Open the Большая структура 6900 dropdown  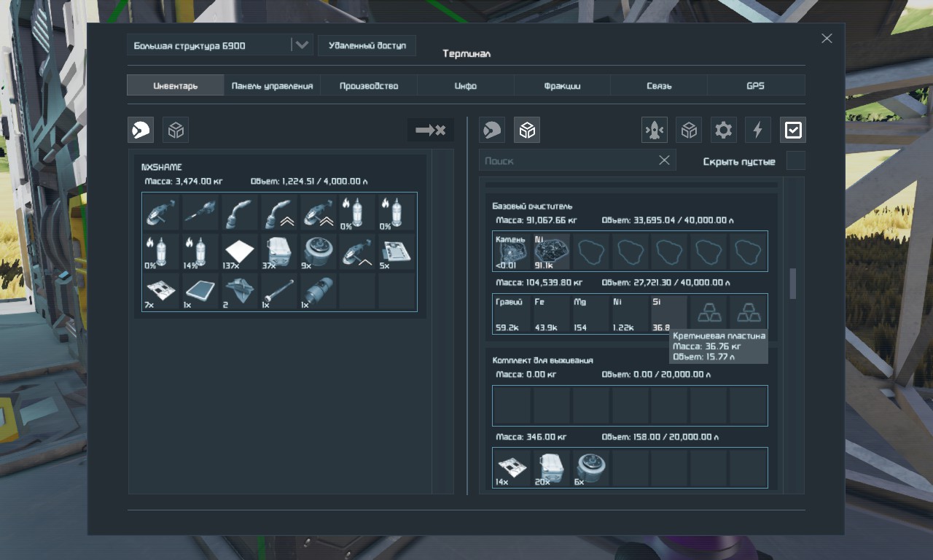pyautogui.click(x=211, y=45)
